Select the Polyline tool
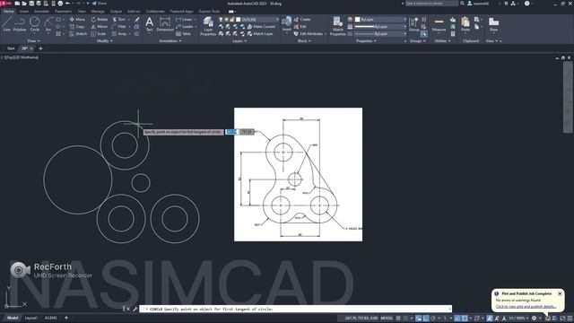 tap(20, 24)
